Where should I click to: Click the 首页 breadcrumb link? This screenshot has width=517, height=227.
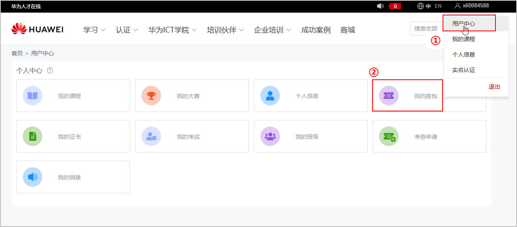pyautogui.click(x=17, y=53)
